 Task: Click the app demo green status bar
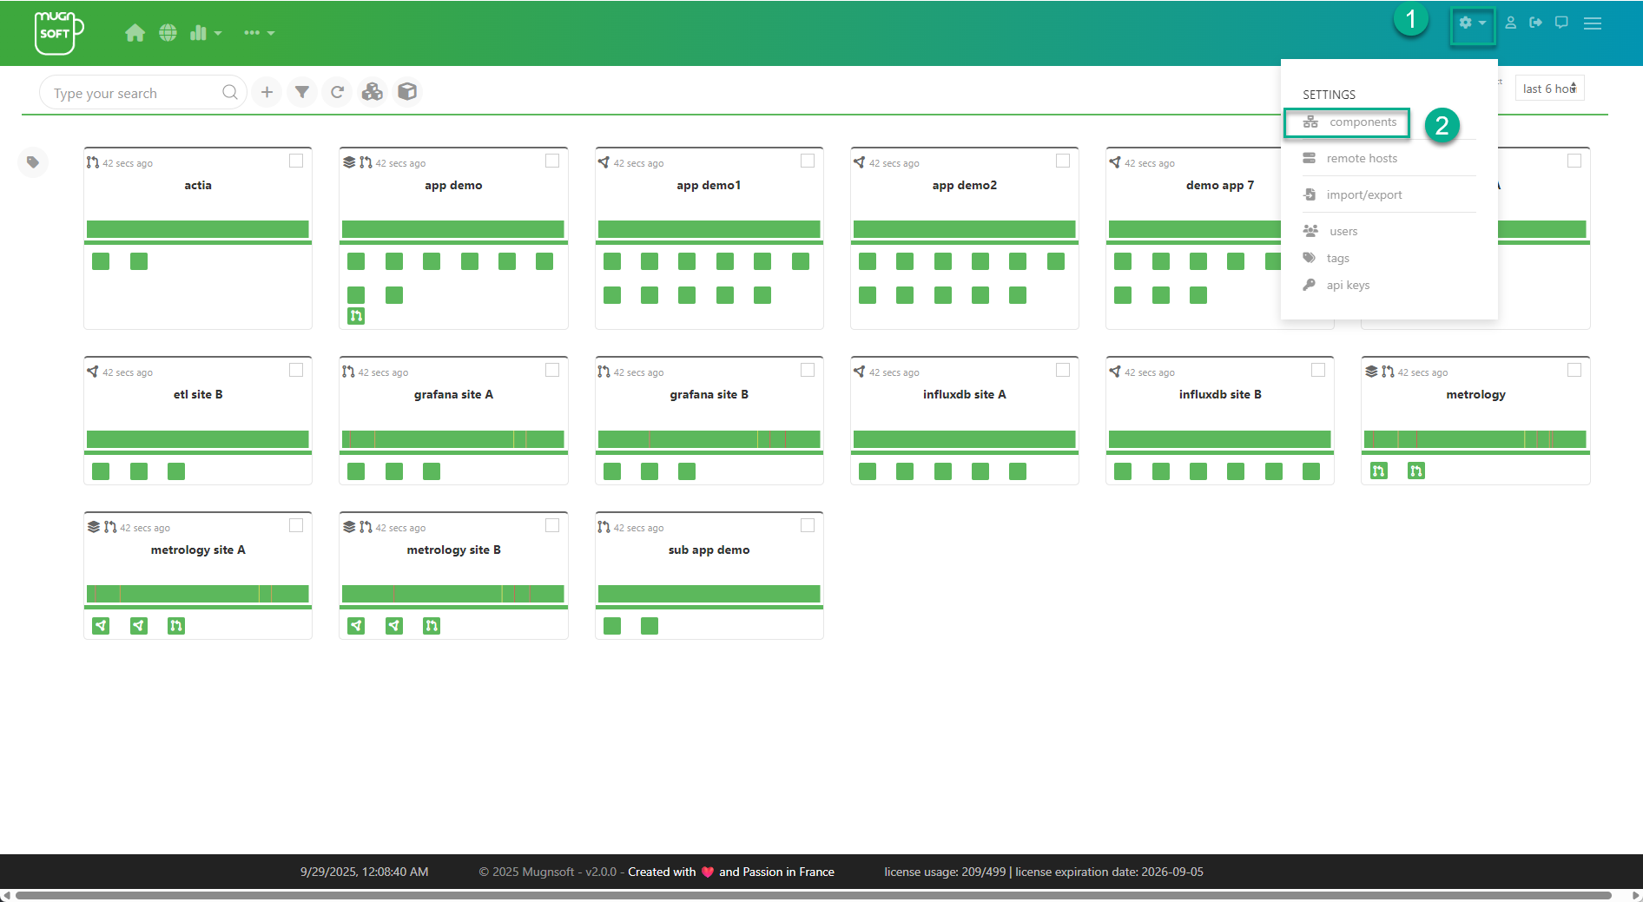453,229
